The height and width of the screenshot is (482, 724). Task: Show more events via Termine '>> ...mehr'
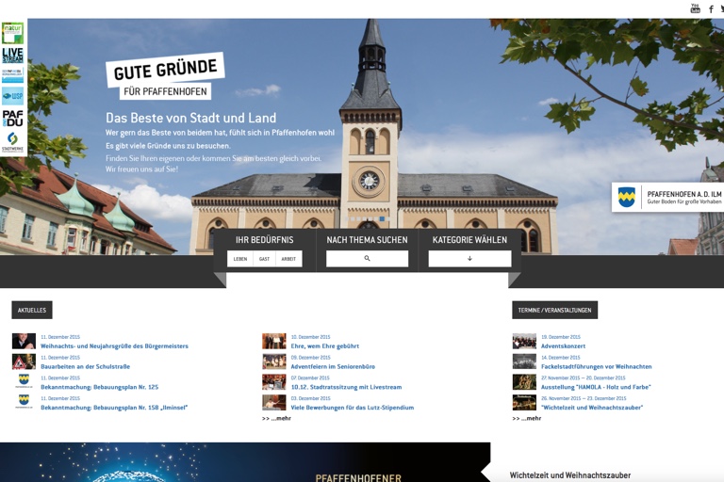click(527, 418)
